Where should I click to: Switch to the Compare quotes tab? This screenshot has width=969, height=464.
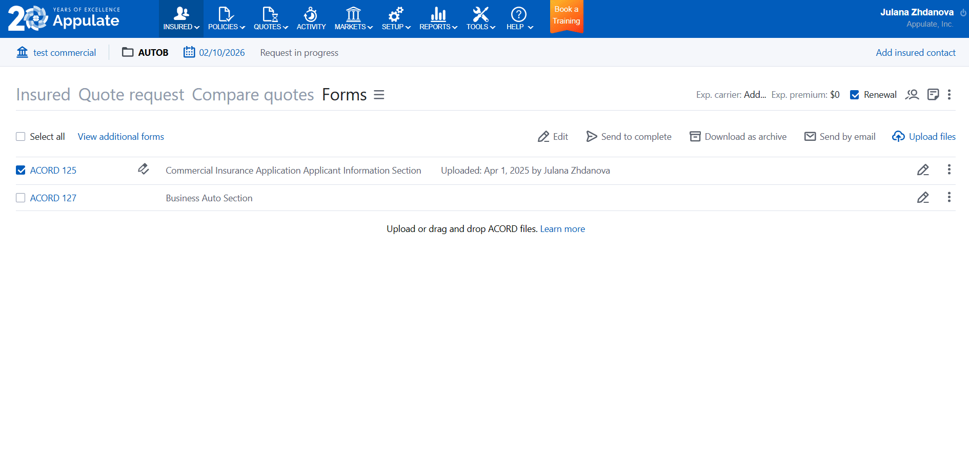coord(253,95)
